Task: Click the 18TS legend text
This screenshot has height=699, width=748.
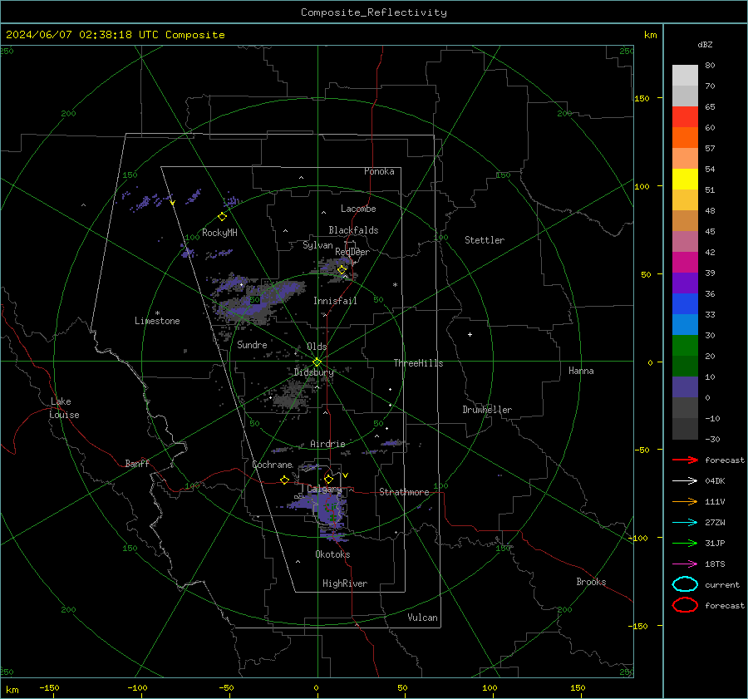Action: tap(715, 564)
